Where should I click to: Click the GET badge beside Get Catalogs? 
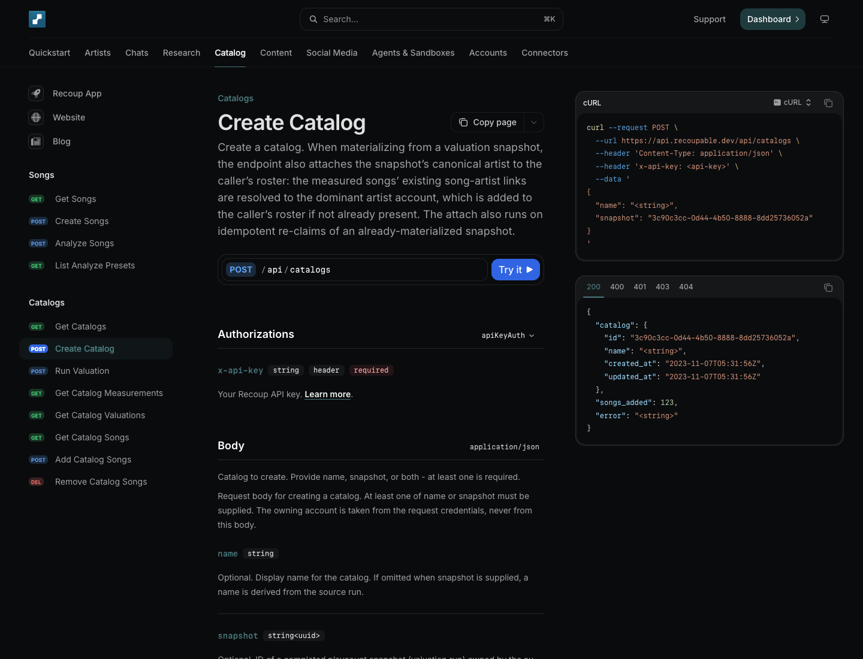(x=37, y=327)
